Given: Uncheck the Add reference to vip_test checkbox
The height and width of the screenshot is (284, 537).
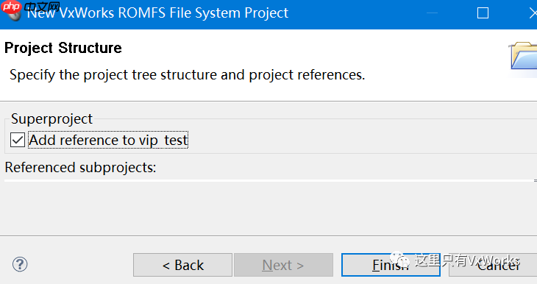Looking at the screenshot, I should coord(18,140).
